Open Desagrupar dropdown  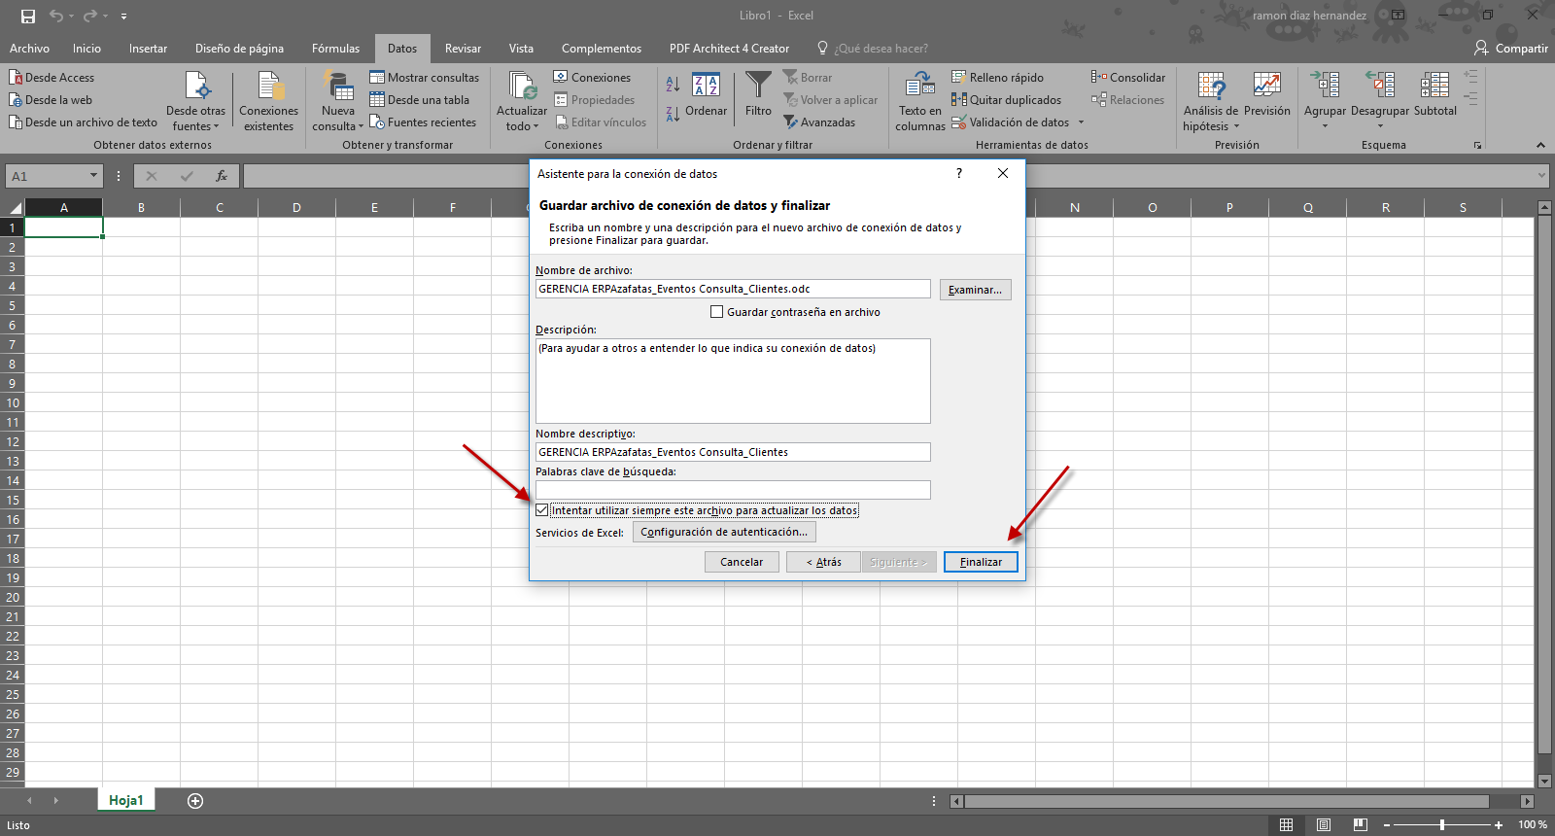(1380, 125)
